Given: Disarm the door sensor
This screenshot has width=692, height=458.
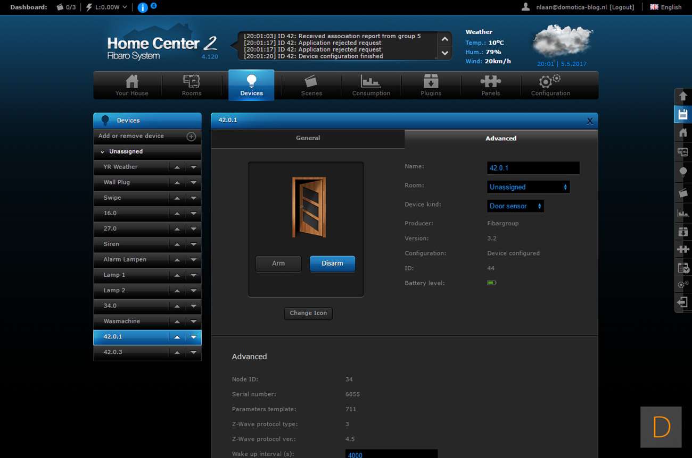Looking at the screenshot, I should [332, 264].
